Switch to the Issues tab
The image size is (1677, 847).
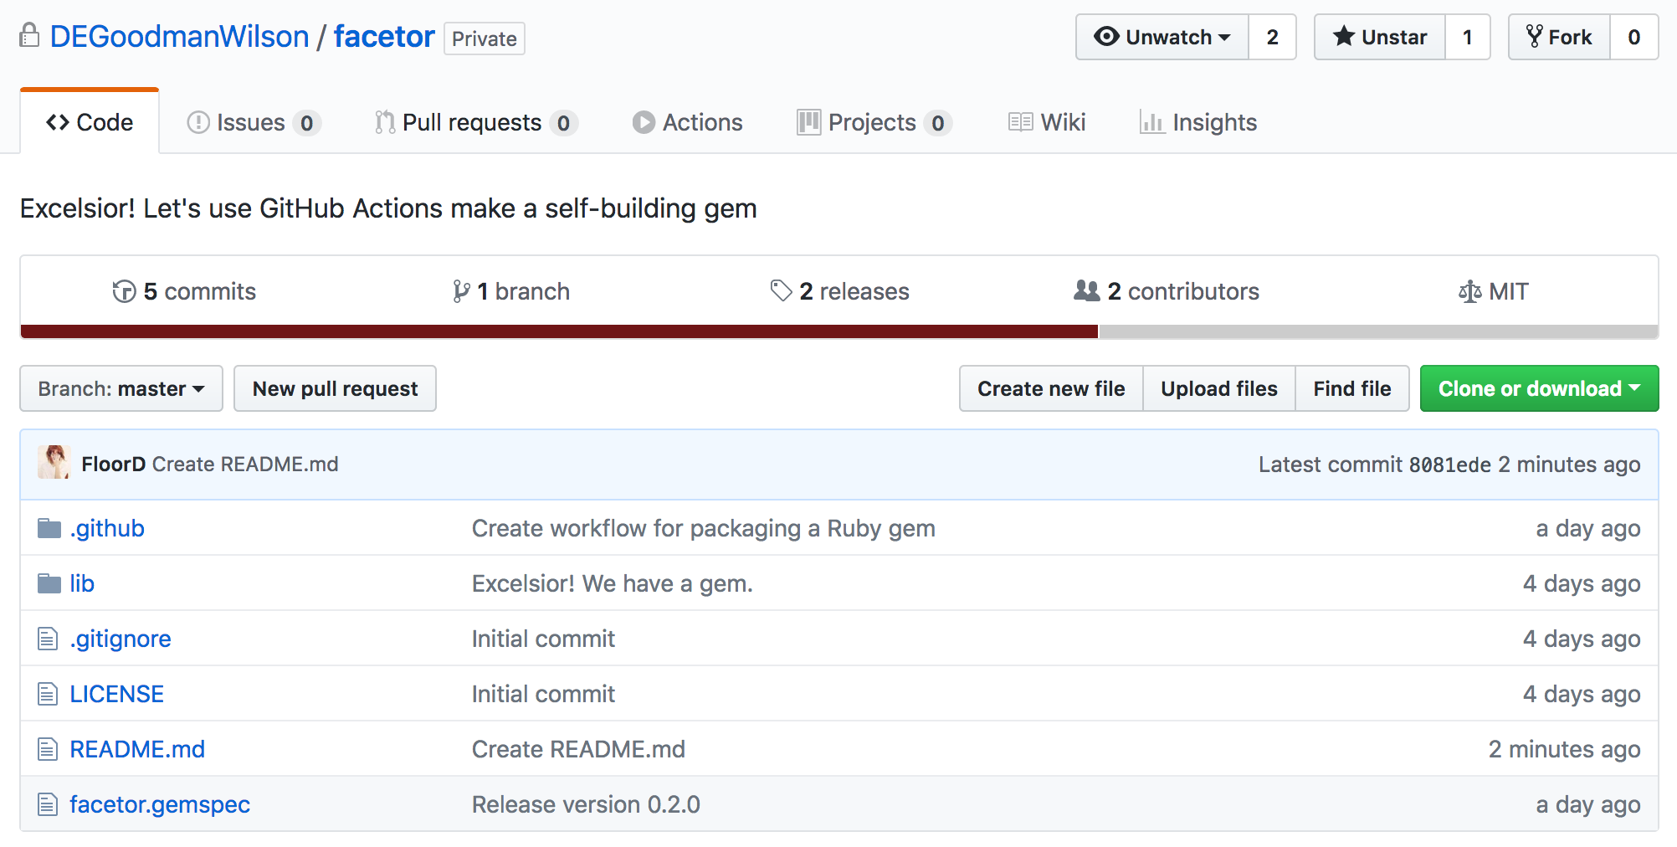[x=252, y=123]
